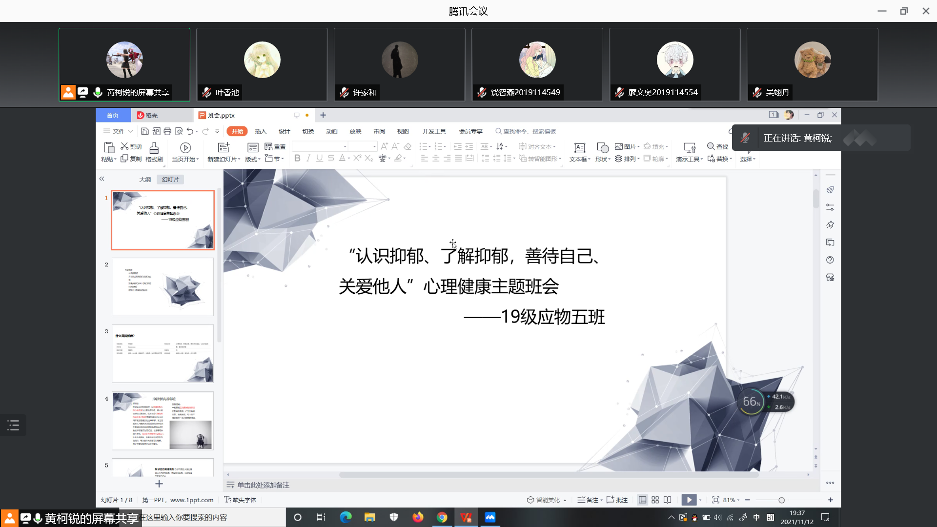Click the reset (重置) button
Image resolution: width=937 pixels, height=527 pixels.
(x=275, y=146)
